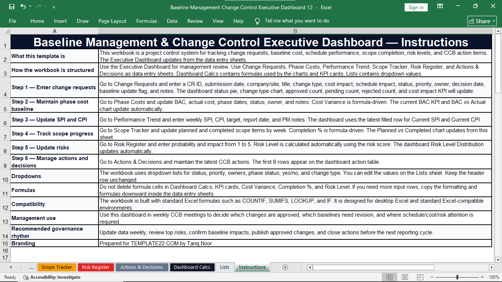The width and height of the screenshot is (502, 282).
Task: Select Normal view icon in status bar
Action: (390, 277)
